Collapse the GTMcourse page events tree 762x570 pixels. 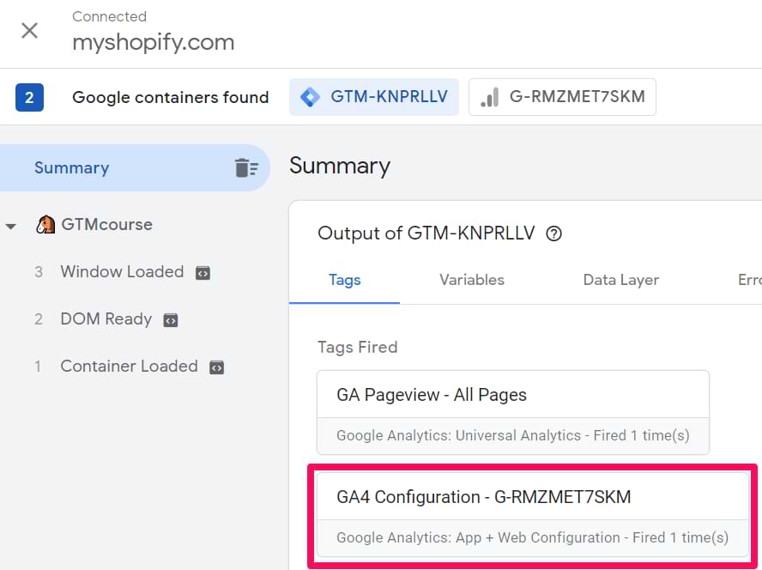(10, 226)
